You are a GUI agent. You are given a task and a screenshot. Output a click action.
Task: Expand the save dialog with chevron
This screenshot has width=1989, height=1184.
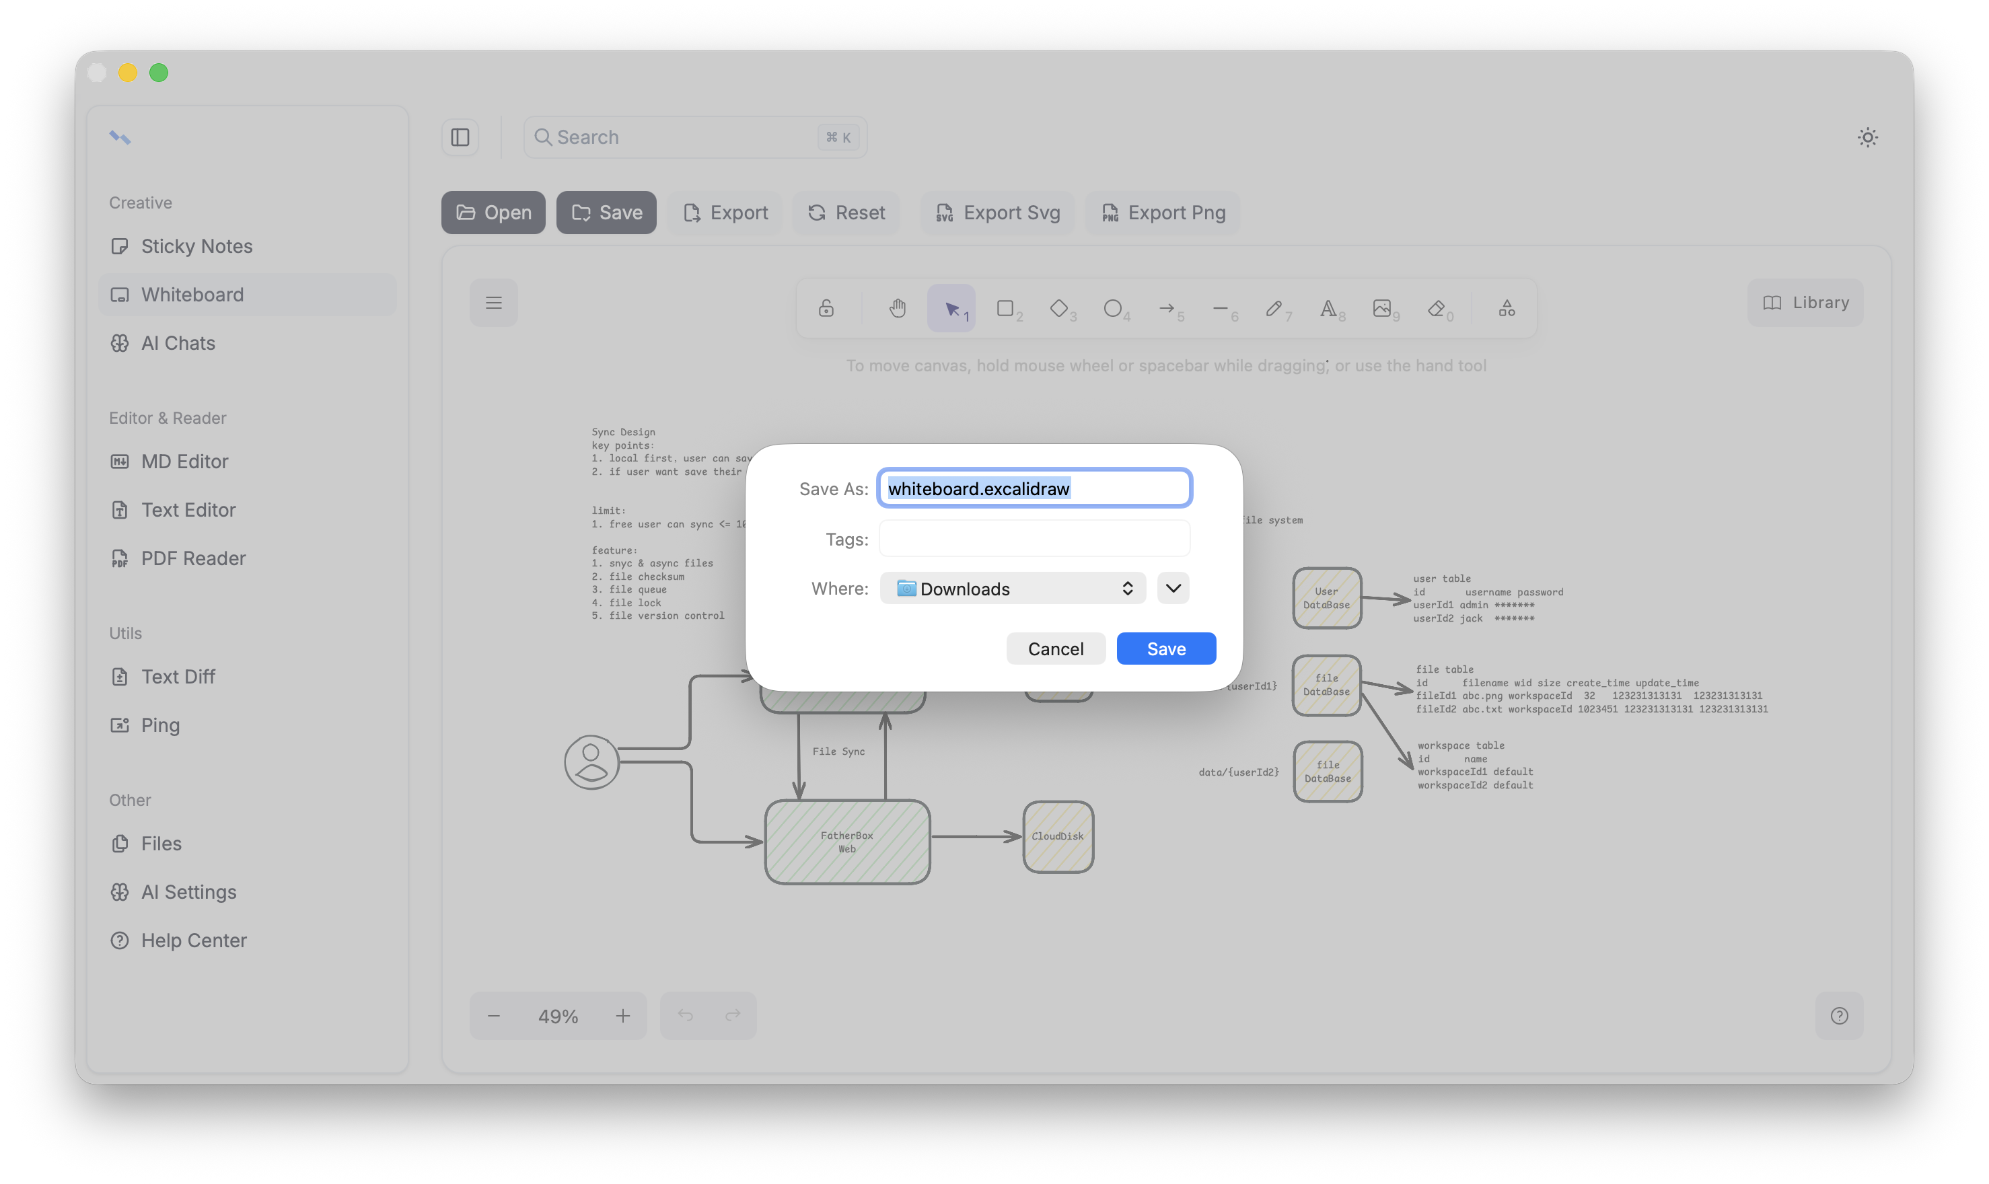coord(1173,589)
